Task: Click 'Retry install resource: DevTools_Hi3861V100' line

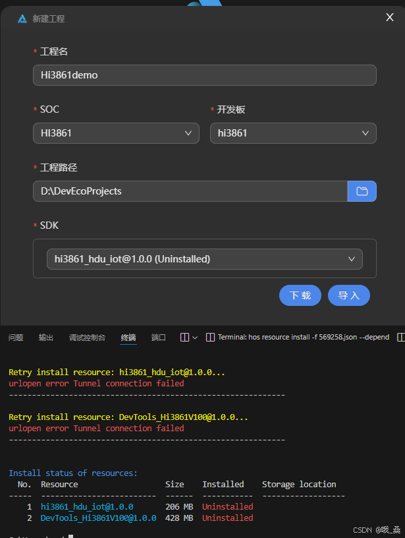Action: click(128, 417)
